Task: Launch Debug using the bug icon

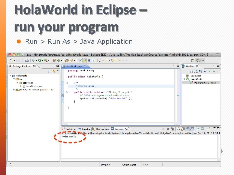Action: (34, 60)
